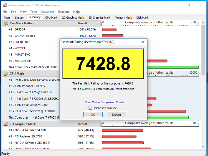Close the PassMark Rating dialog

143,42
